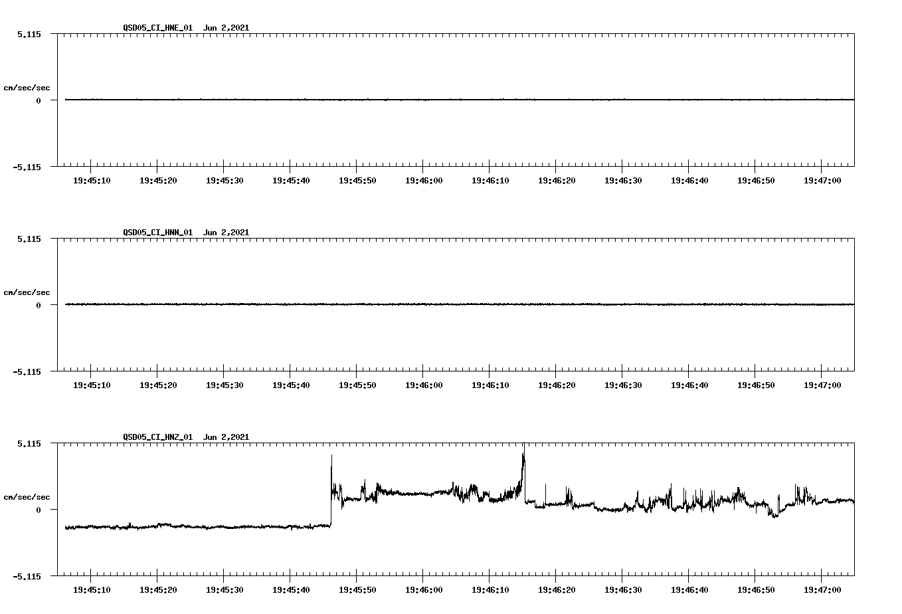Click the QSD05_CI_HNN_01 chart title
The height and width of the screenshot is (614, 902).
(x=186, y=233)
